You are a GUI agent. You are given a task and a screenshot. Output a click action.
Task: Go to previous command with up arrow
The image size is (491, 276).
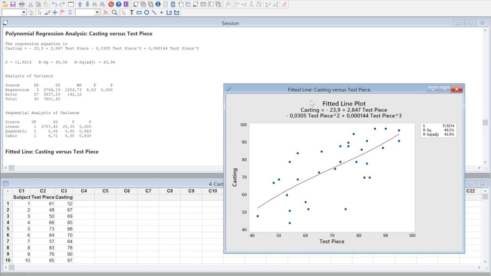[80, 4]
